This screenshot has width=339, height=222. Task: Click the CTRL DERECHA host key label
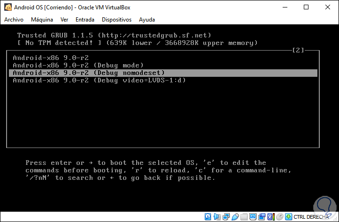[311, 217]
